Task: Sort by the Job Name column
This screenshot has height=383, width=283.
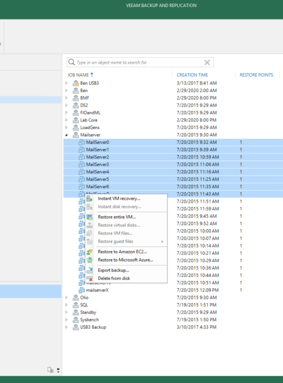Action: coord(78,75)
